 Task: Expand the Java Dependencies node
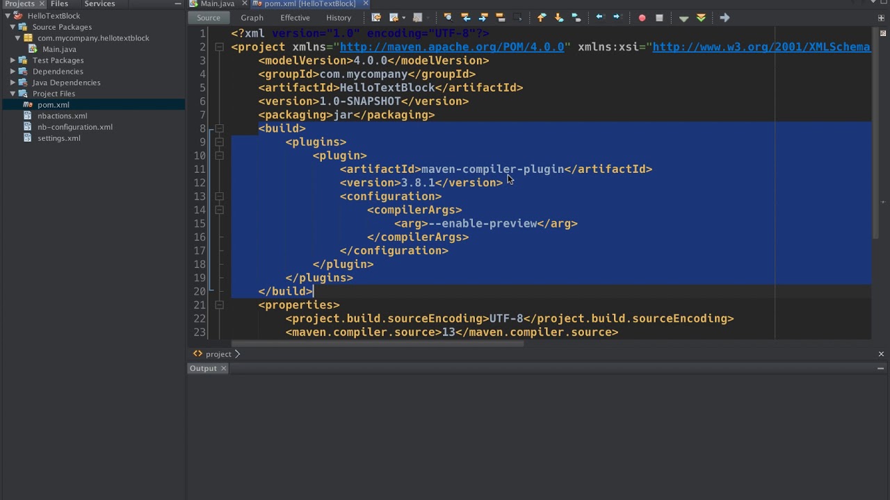pos(13,83)
